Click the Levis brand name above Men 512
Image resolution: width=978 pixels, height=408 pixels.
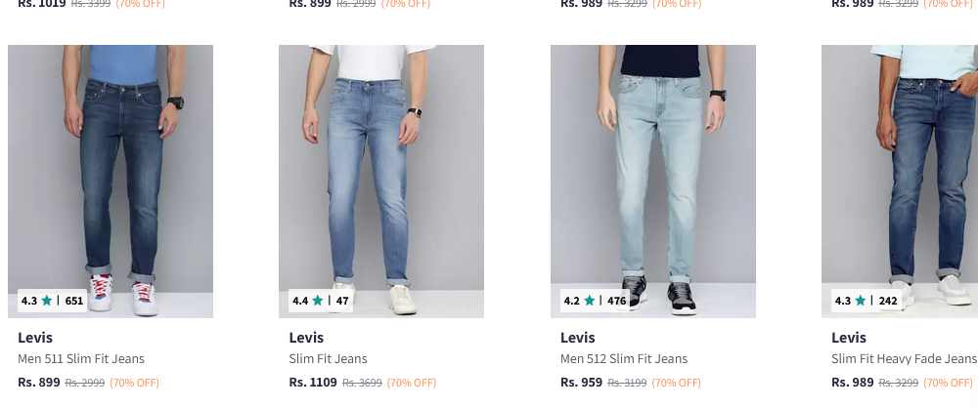pos(578,338)
